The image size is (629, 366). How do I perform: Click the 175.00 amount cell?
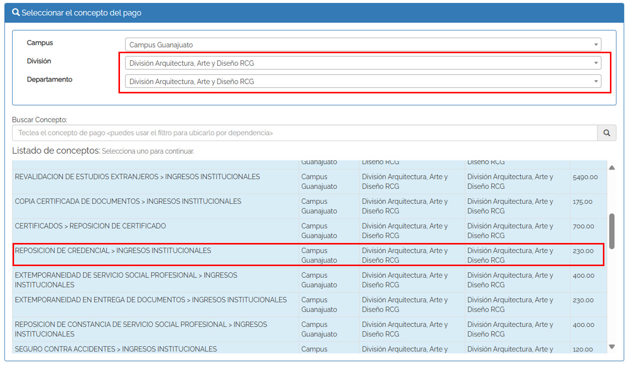pos(582,202)
